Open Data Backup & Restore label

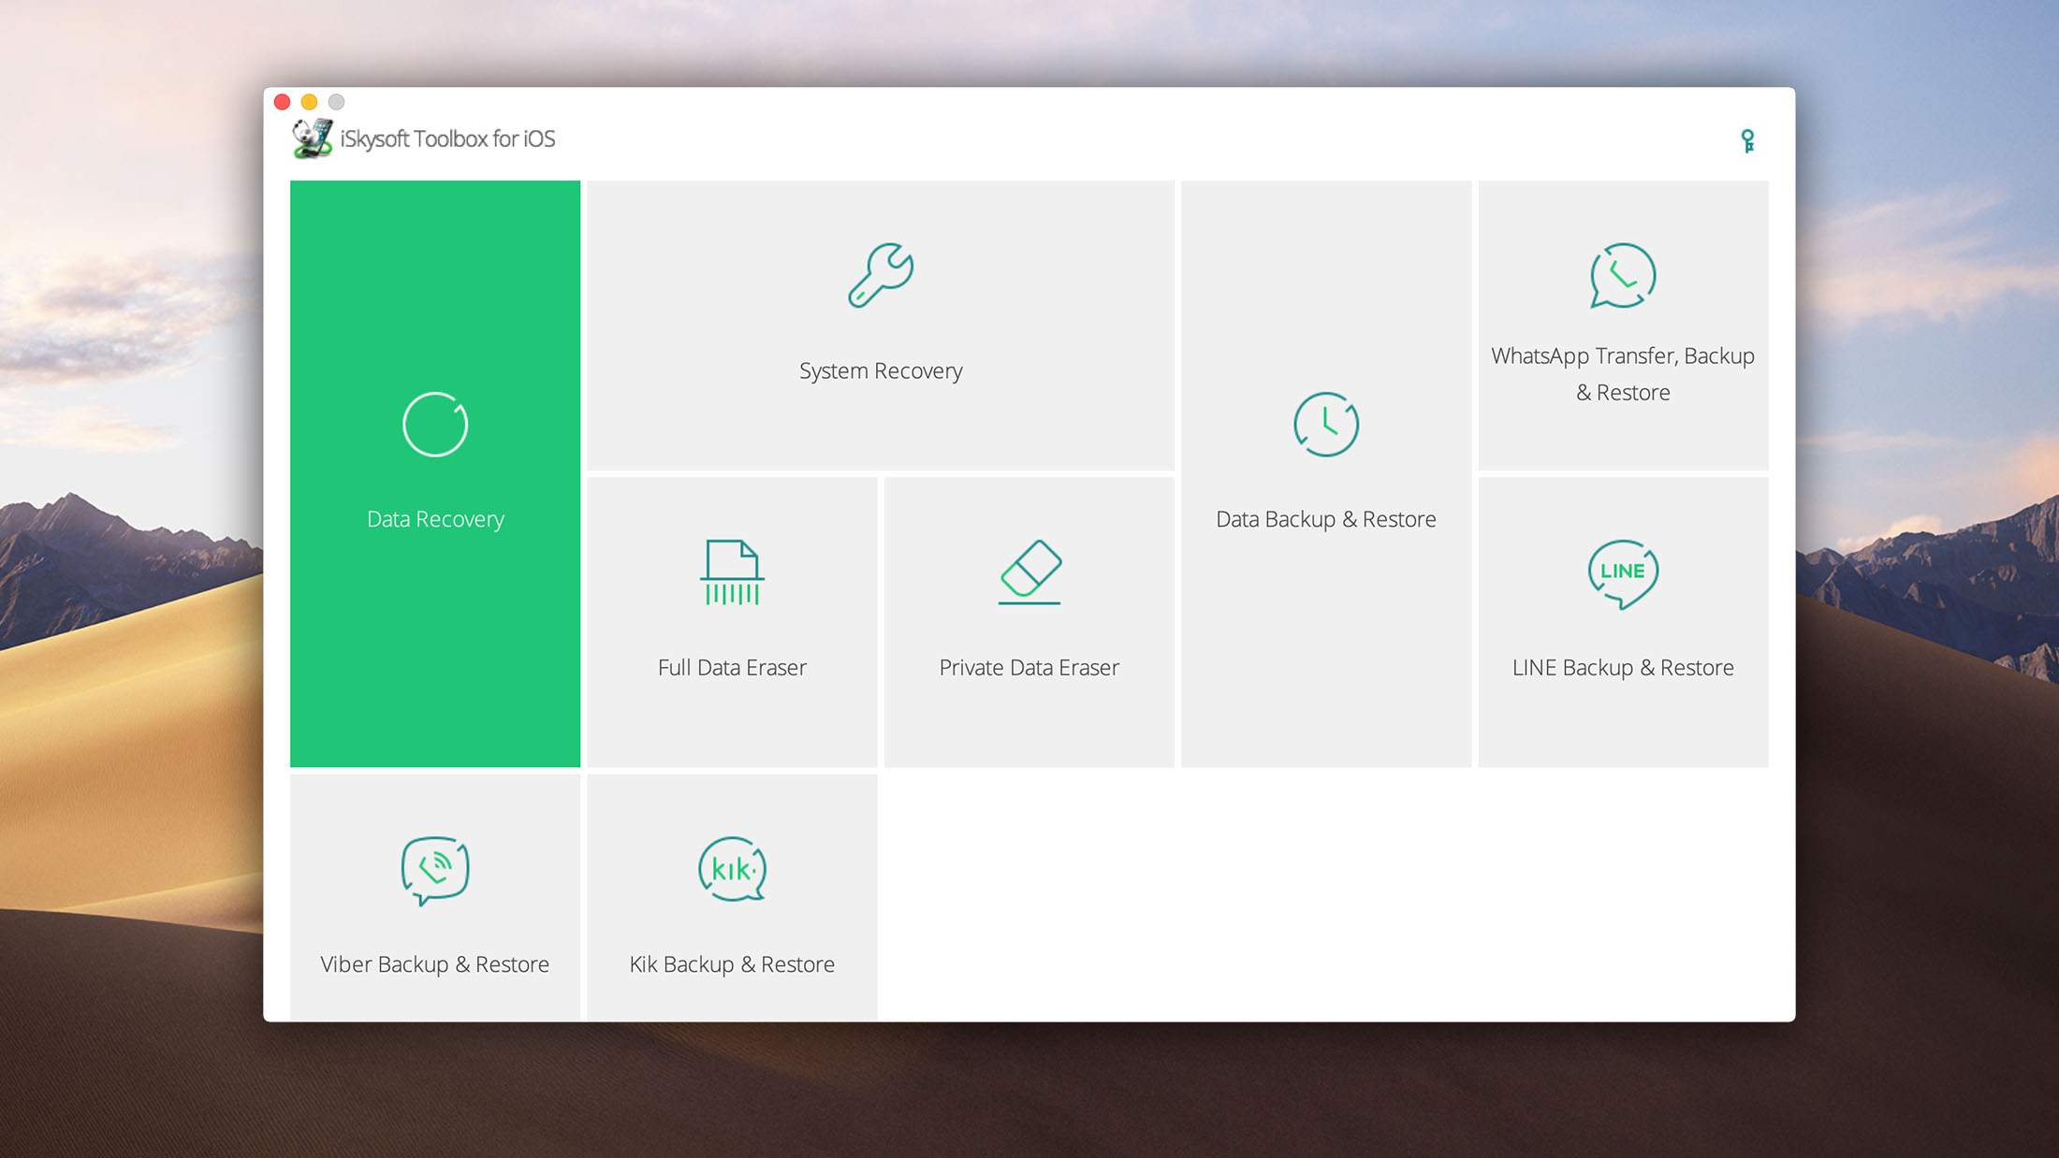(1326, 519)
